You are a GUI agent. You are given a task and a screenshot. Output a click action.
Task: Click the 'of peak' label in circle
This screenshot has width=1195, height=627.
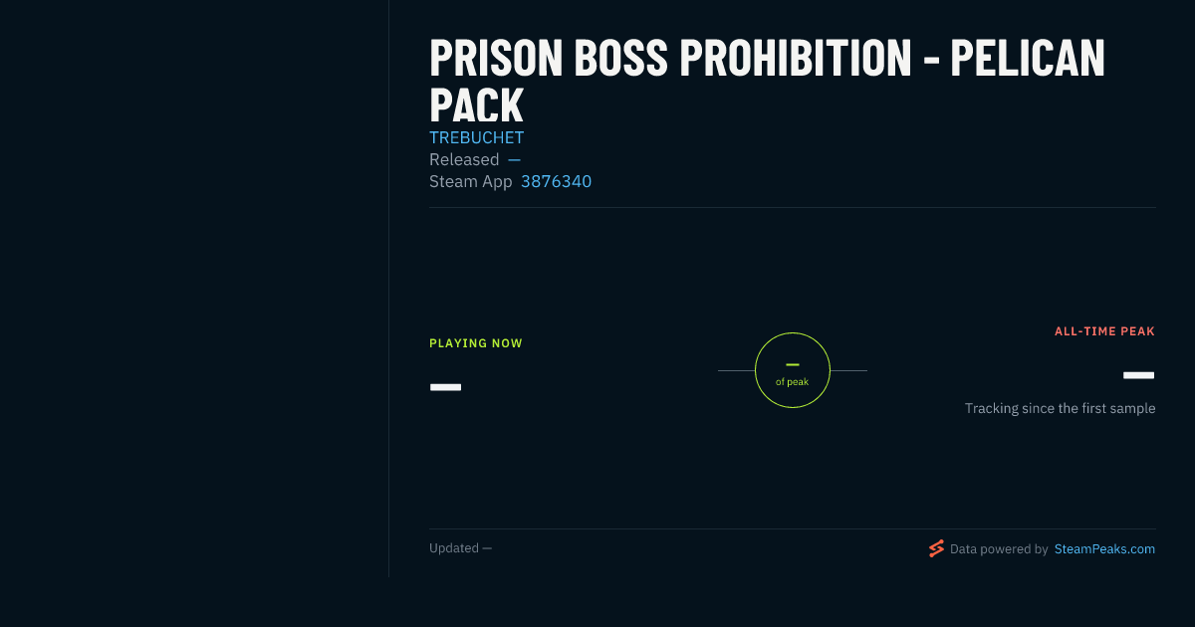[x=793, y=382]
